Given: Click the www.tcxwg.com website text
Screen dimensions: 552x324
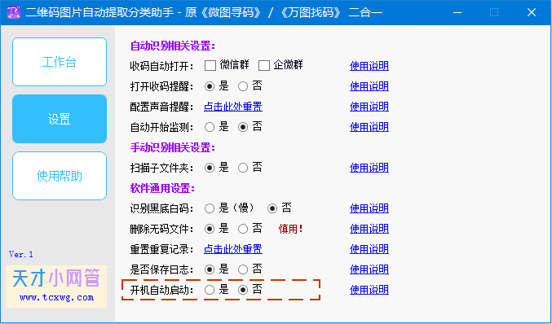Looking at the screenshot, I should point(57,297).
